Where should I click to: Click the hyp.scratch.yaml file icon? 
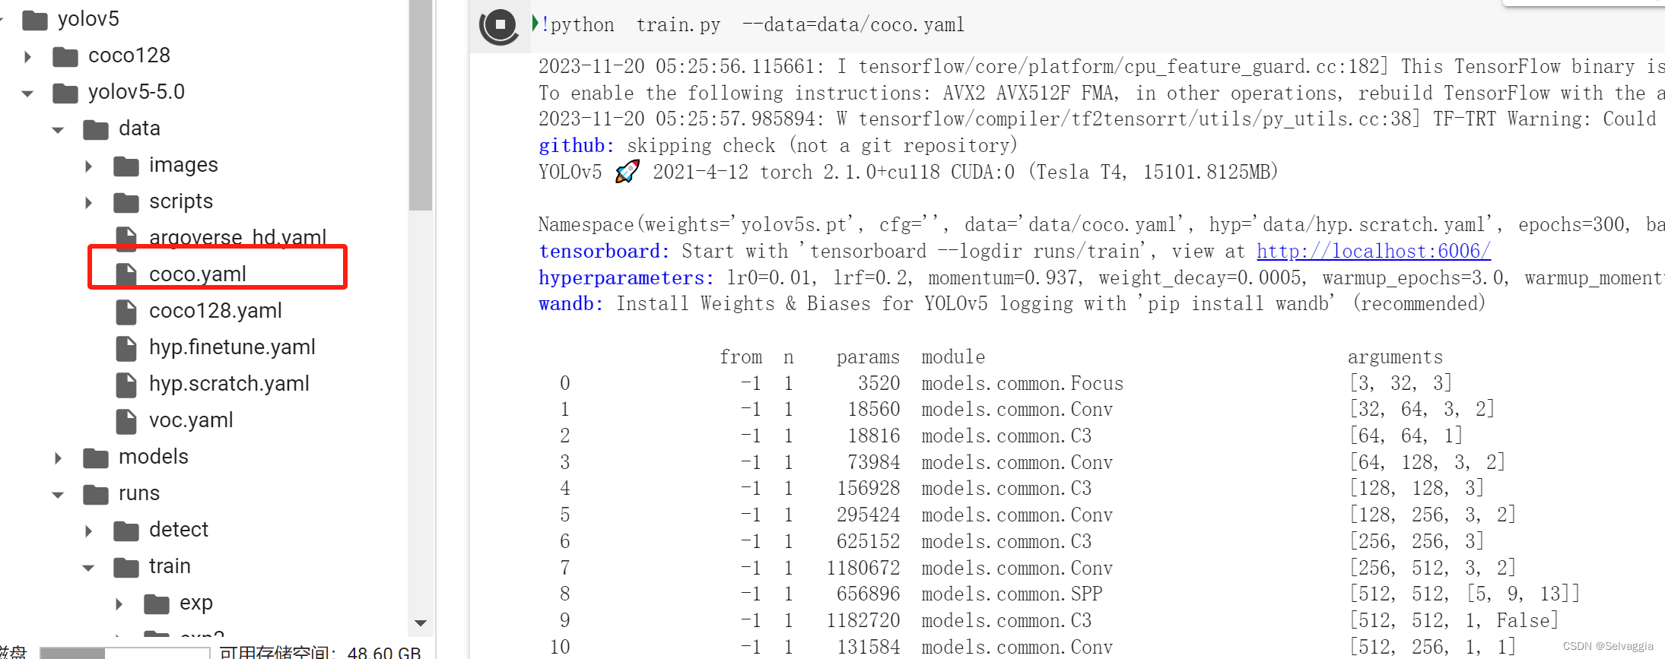point(126,384)
